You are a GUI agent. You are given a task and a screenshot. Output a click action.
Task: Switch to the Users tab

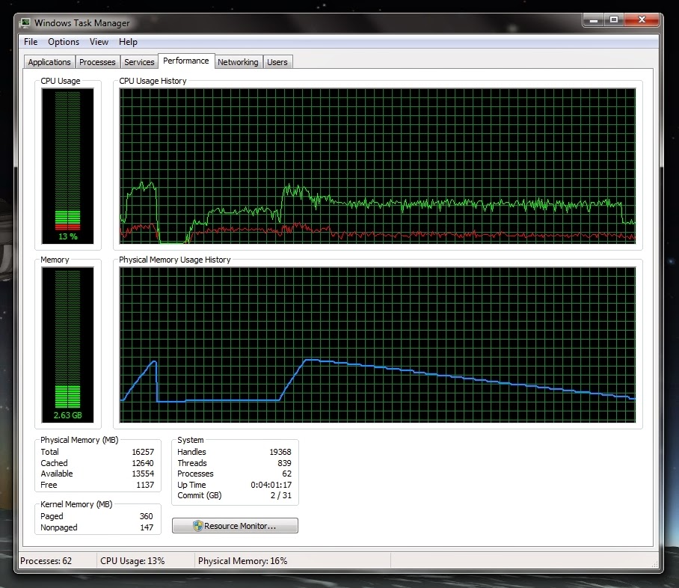(x=277, y=62)
